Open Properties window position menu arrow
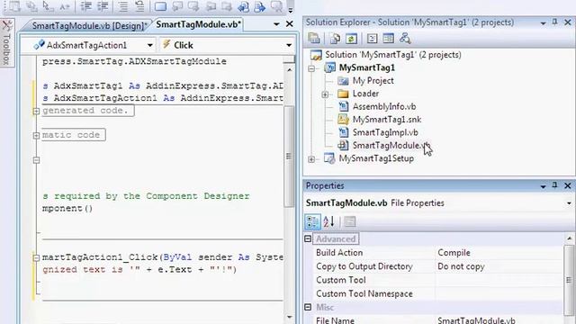 (543, 186)
